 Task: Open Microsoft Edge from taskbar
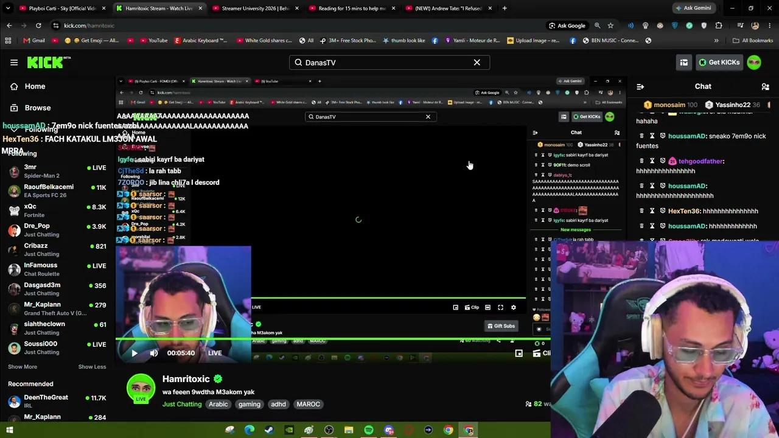coord(250,430)
